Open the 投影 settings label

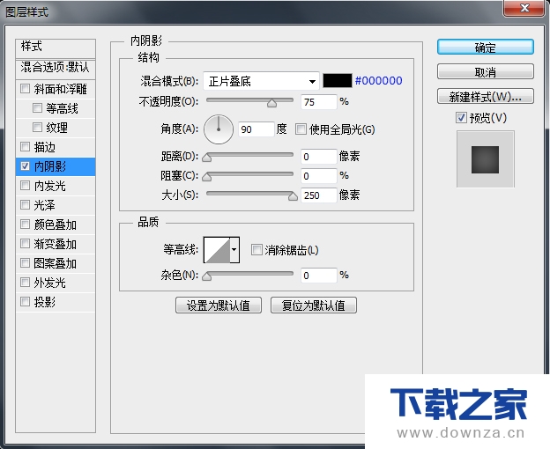pos(45,302)
